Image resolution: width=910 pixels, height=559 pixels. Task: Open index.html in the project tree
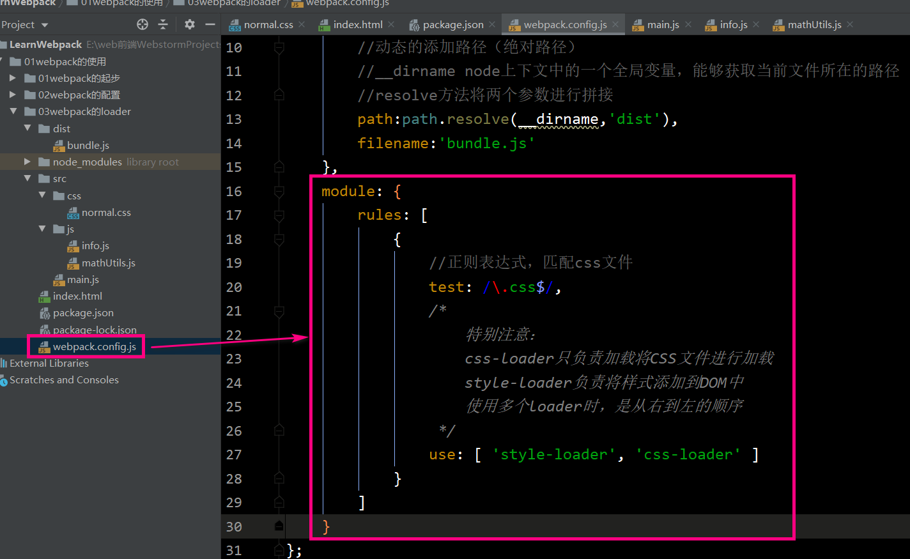coord(77,296)
